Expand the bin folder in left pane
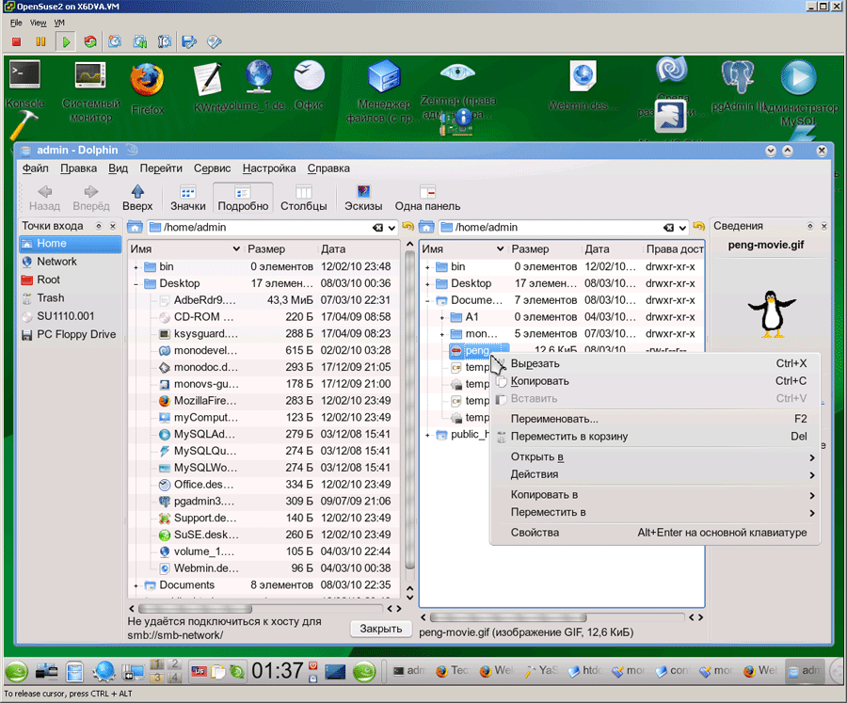The height and width of the screenshot is (703, 847). click(x=136, y=267)
